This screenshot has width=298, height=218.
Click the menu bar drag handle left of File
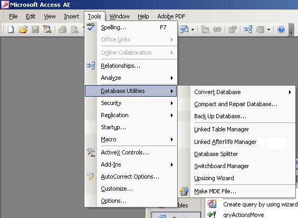click(4, 16)
